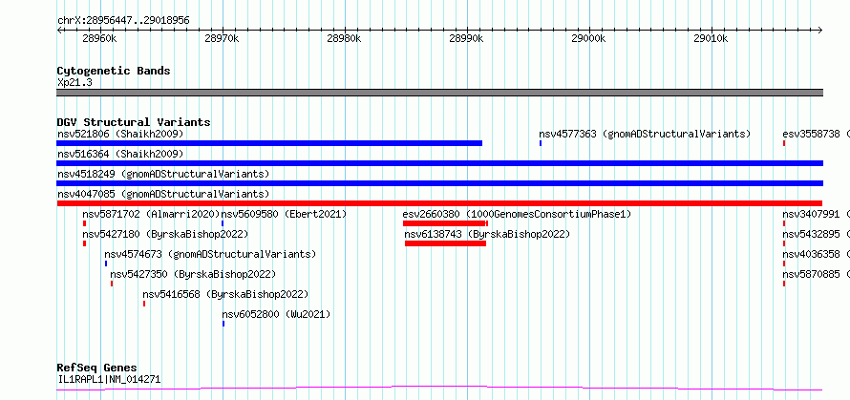
Task: Click the red nsv5427180 marker
Action: pos(85,243)
